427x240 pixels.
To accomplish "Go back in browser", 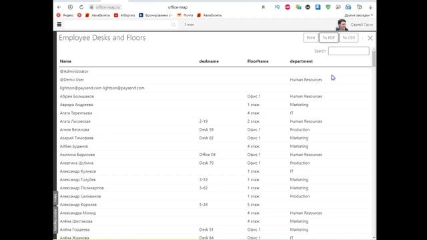I will click(x=59, y=7).
